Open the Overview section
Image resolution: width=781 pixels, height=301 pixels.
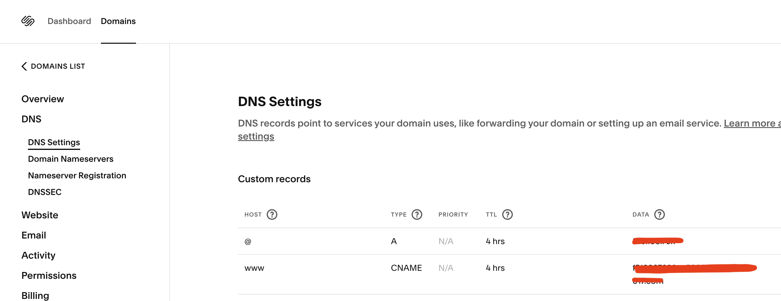click(43, 99)
